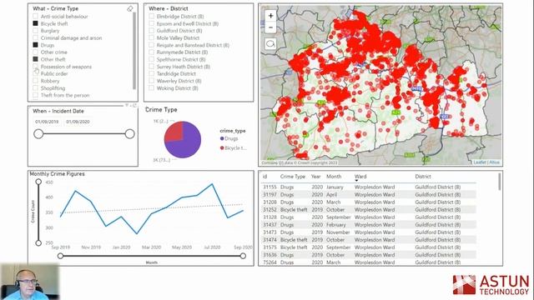Viewport: 534px width, 300px height.
Task: Select Waverley District (B) checkbox
Action: [x=152, y=81]
